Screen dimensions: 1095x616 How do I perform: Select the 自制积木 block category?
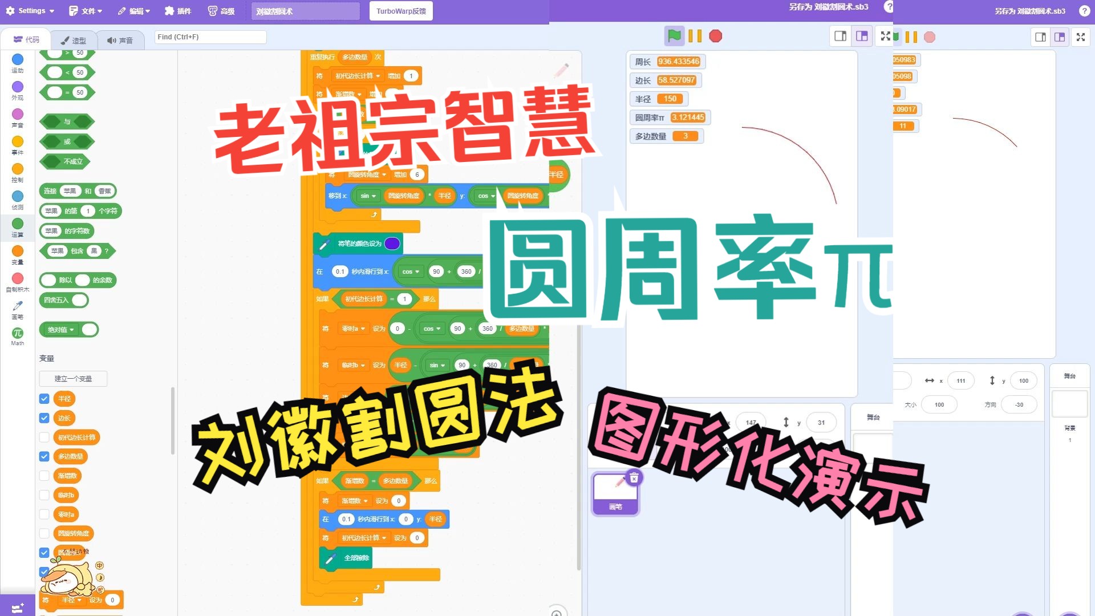click(18, 282)
